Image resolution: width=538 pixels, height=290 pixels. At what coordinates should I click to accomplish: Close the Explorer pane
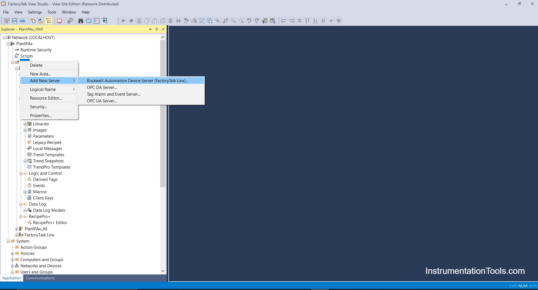tap(163, 29)
